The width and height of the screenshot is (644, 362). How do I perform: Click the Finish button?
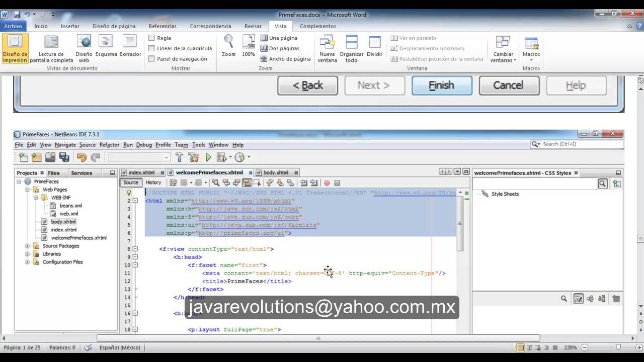[x=442, y=85]
